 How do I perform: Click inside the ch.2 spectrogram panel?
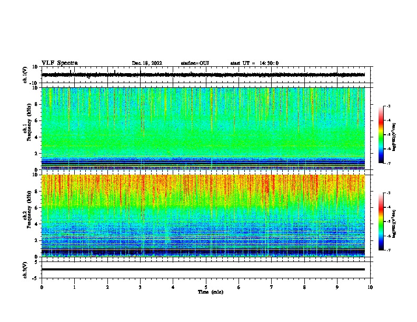point(203,216)
